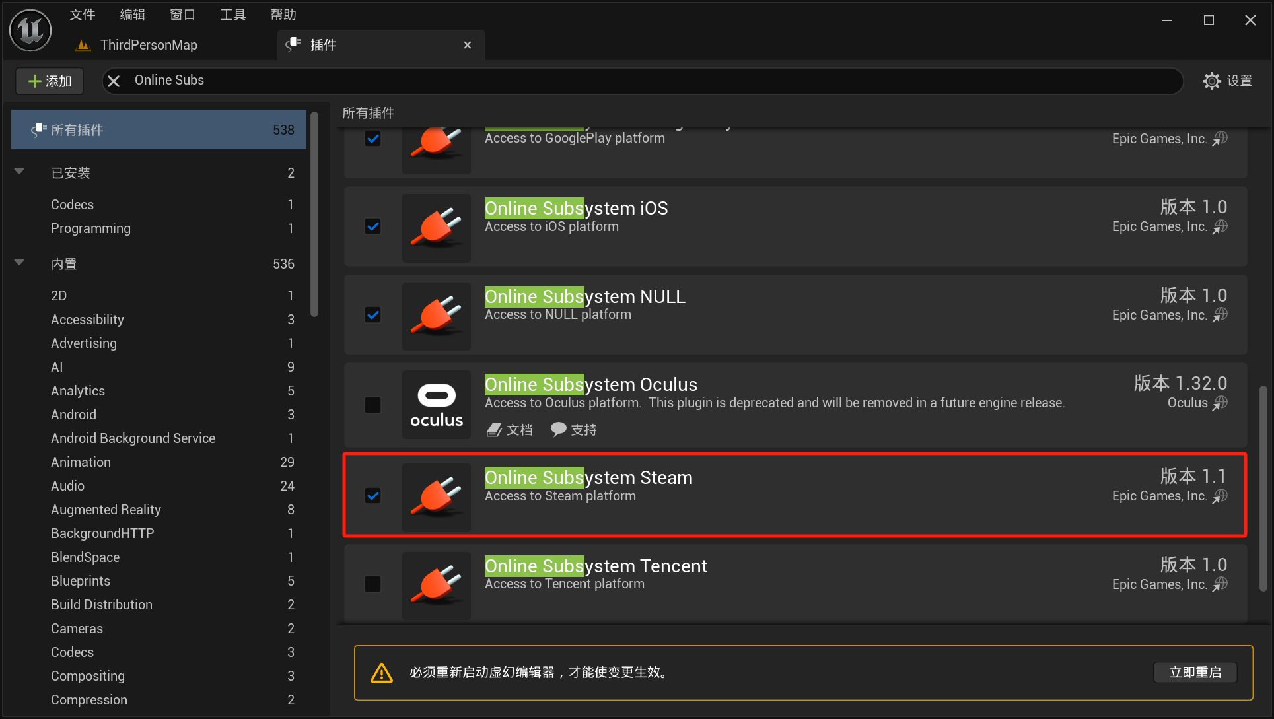Screen dimensions: 1274x719
Task: Disable the Online Subsystem Steam checkbox
Action: click(373, 496)
